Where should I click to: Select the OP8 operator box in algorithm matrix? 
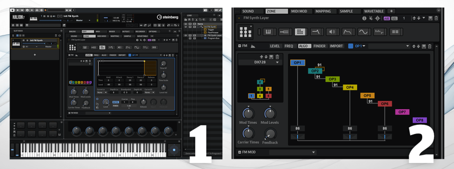[x=419, y=120]
